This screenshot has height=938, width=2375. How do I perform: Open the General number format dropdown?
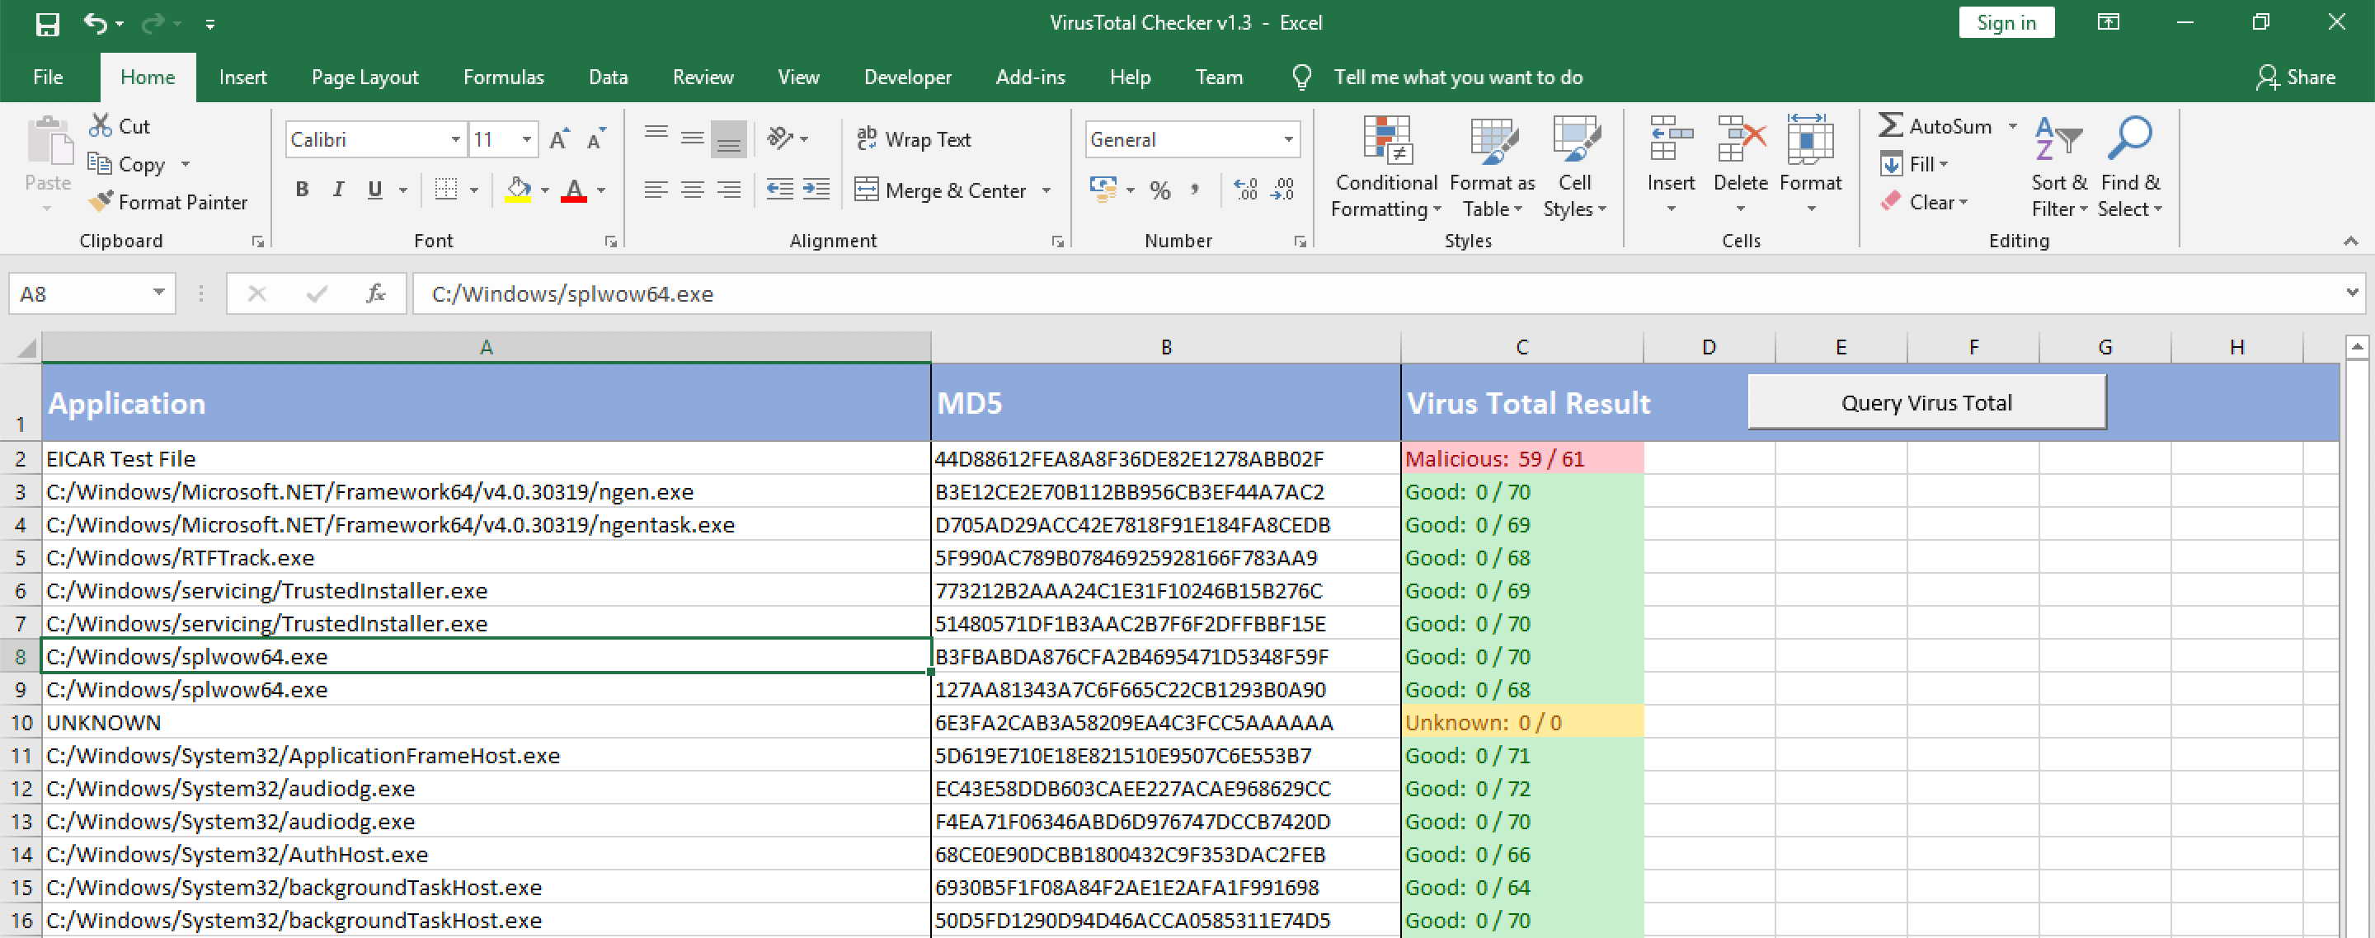click(x=1289, y=139)
